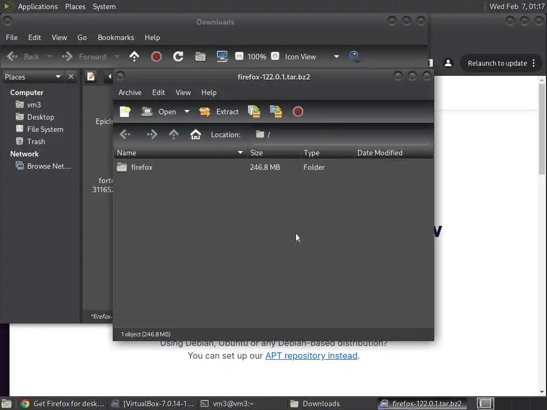Click the Reload icon in the Downloads toolbar
The height and width of the screenshot is (410, 547).
178,57
